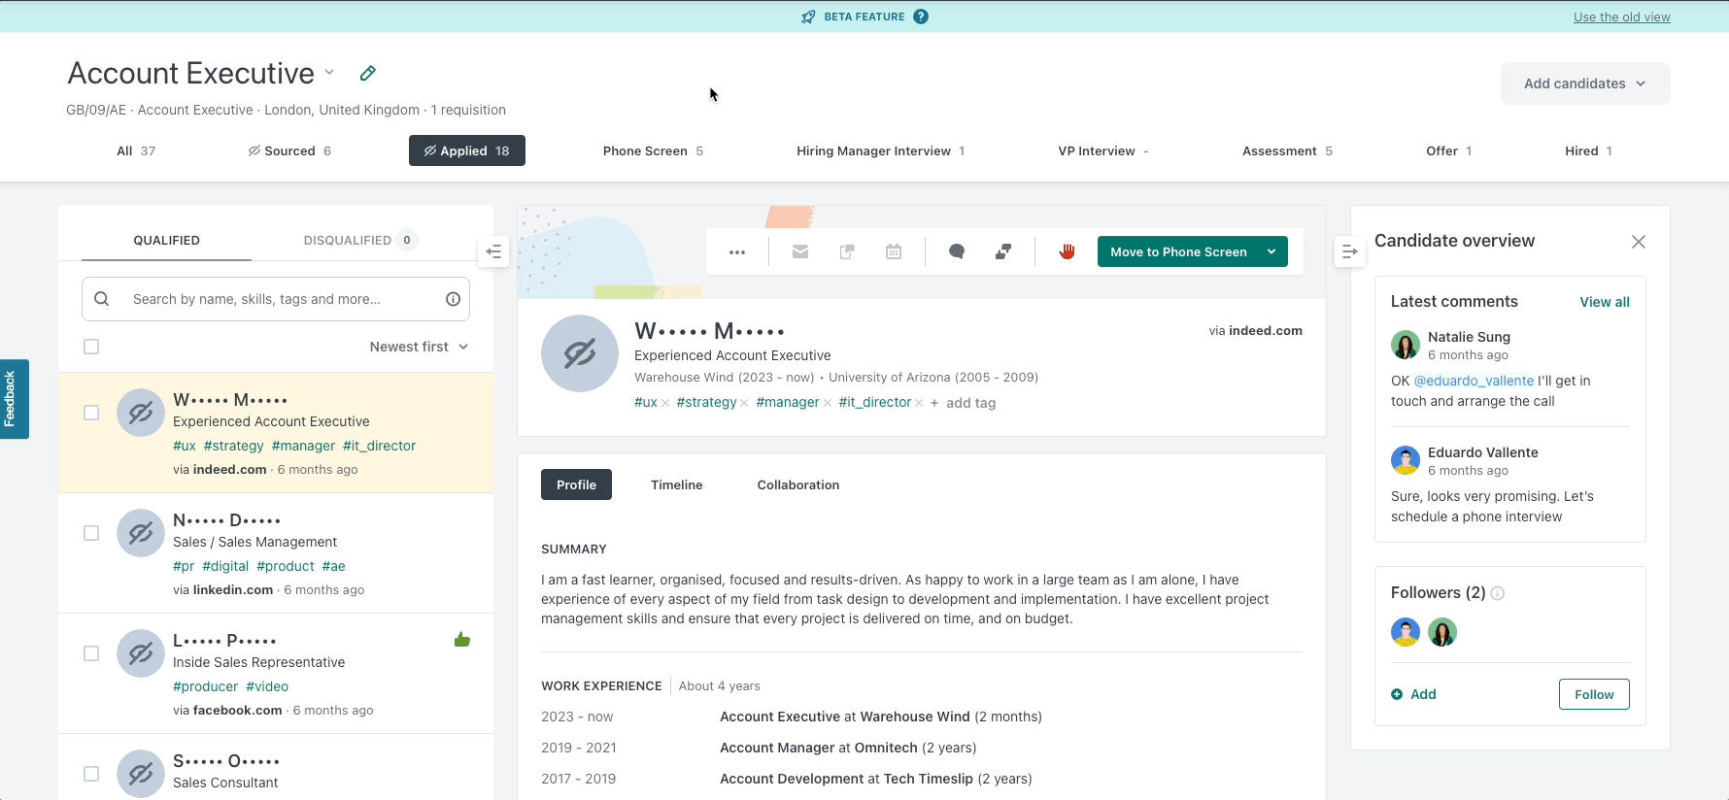The image size is (1729, 800).
Task: Click Eduardo Vallente's avatar in comments
Action: (x=1406, y=460)
